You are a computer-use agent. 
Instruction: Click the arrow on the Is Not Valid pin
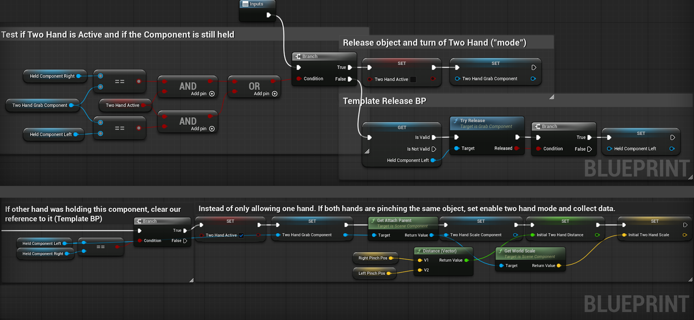(433, 149)
